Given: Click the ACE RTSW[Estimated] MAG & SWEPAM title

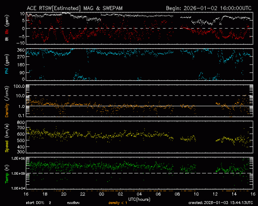Looking at the screenshot, I should tap(75, 8).
